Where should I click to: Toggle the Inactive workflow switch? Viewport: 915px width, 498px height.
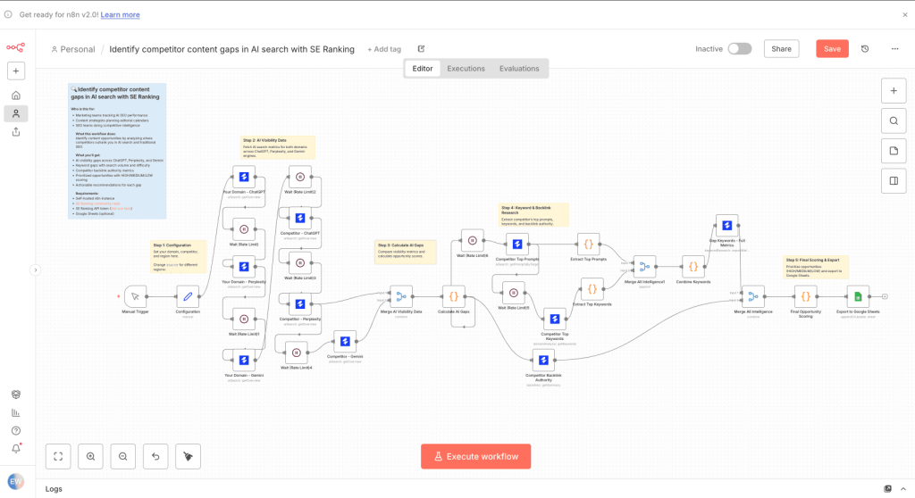(x=739, y=49)
